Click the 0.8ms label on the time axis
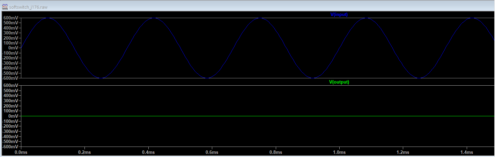Image resolution: width=495 pixels, height=157 pixels. (275, 152)
